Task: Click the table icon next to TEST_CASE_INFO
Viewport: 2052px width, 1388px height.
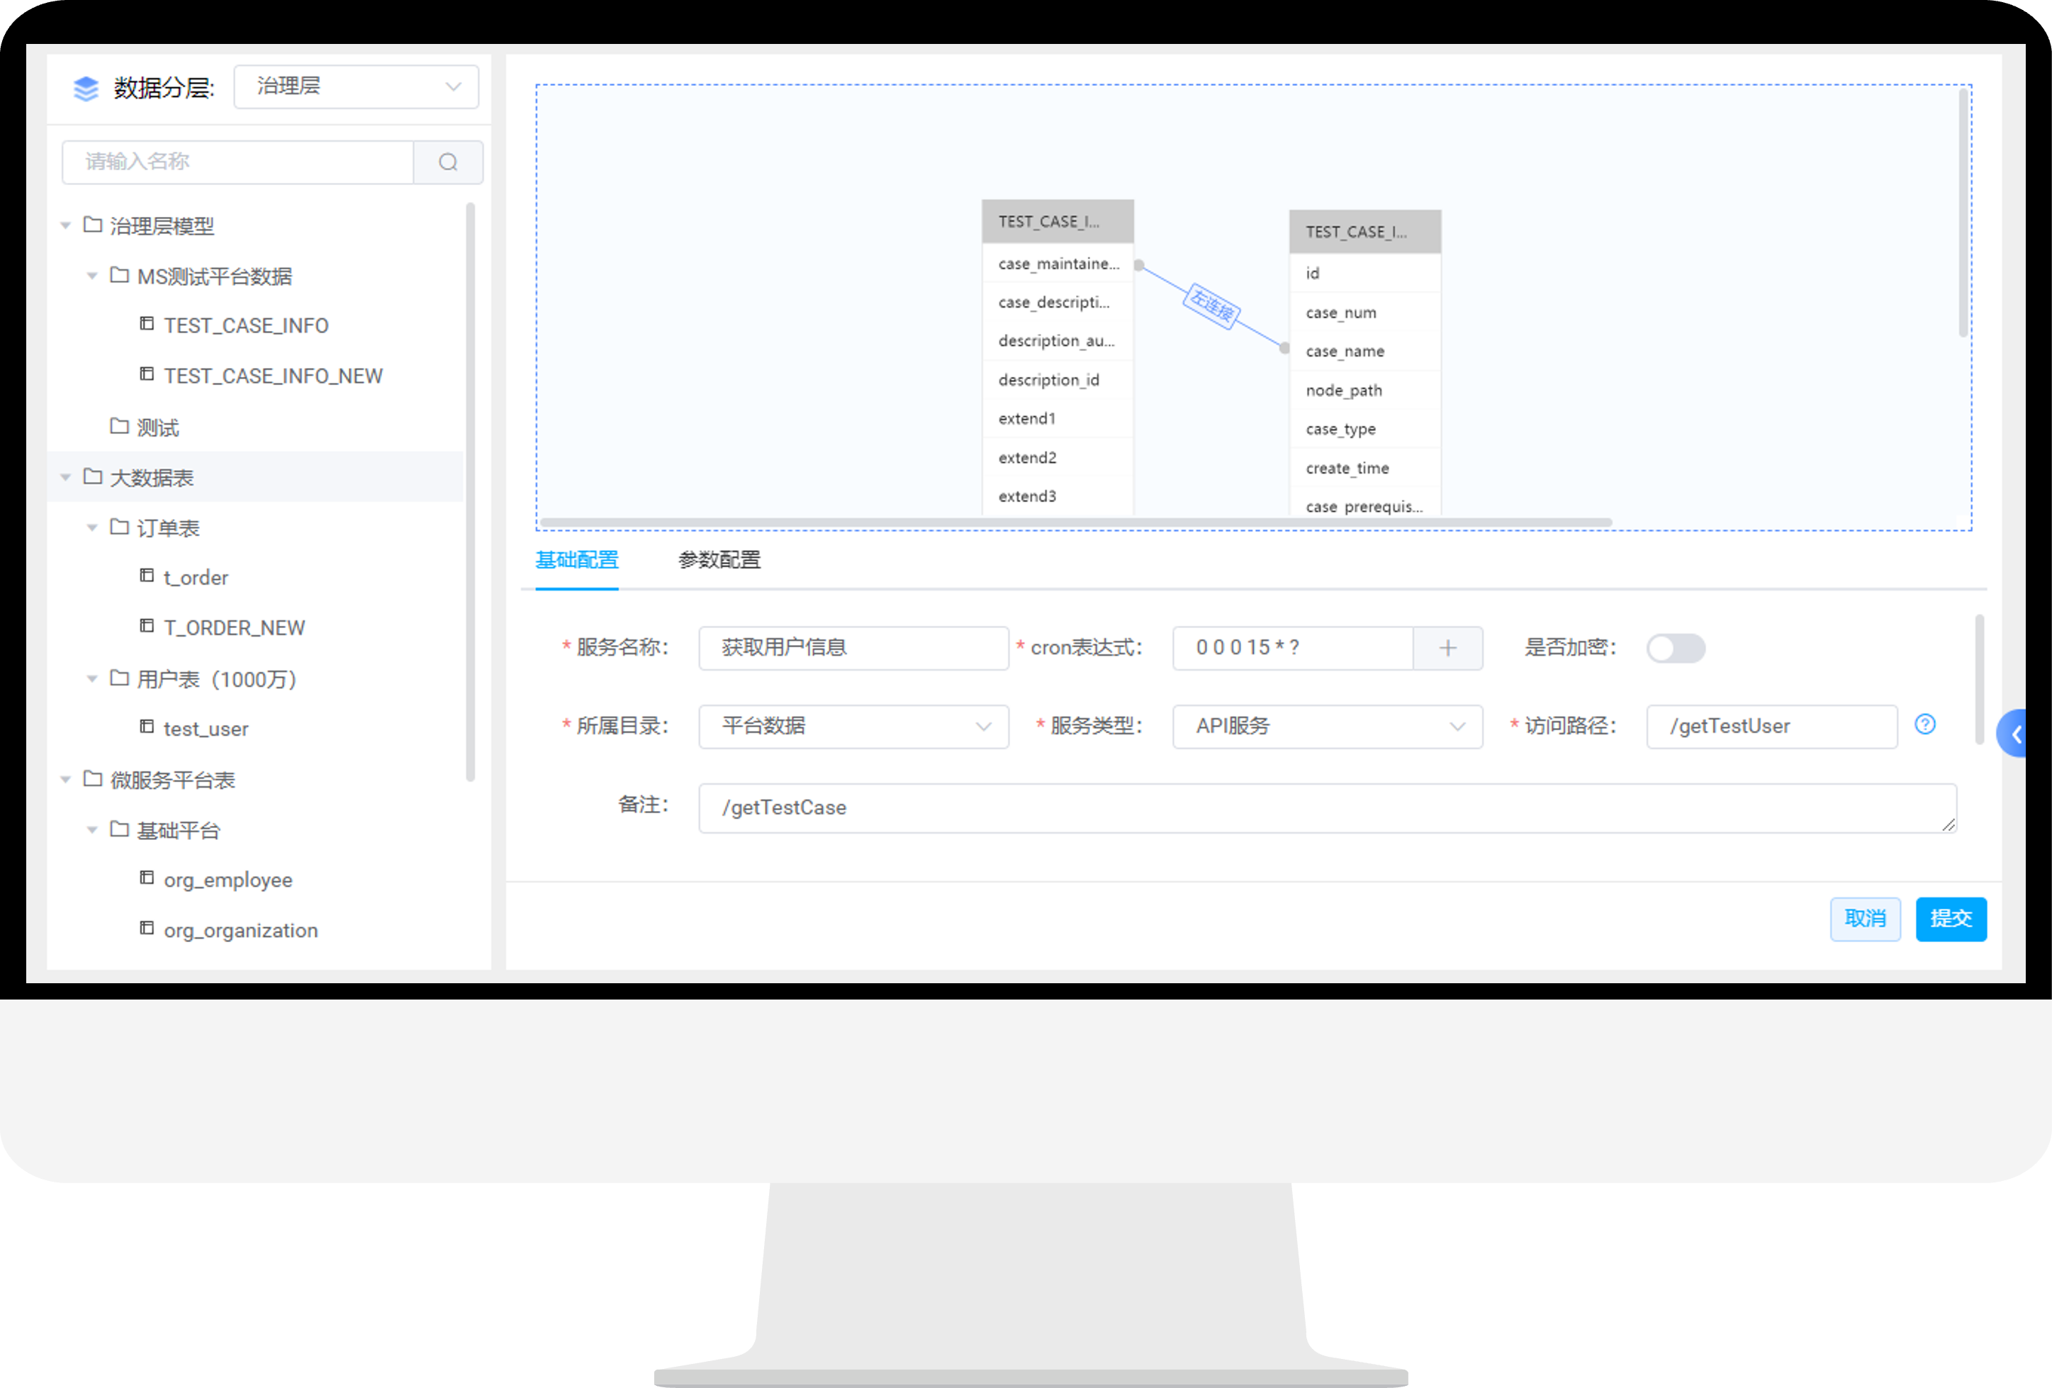Action: [147, 324]
